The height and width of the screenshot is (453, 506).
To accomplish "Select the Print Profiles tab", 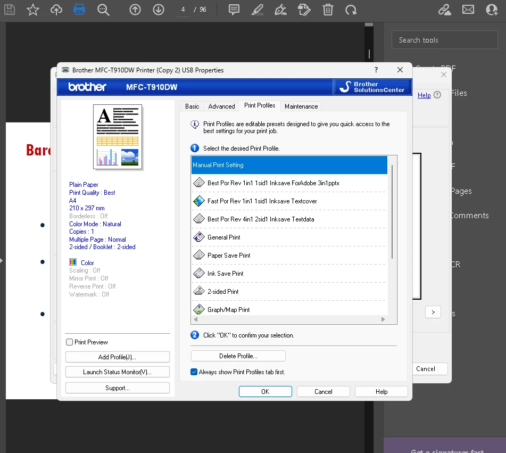I will pos(260,105).
